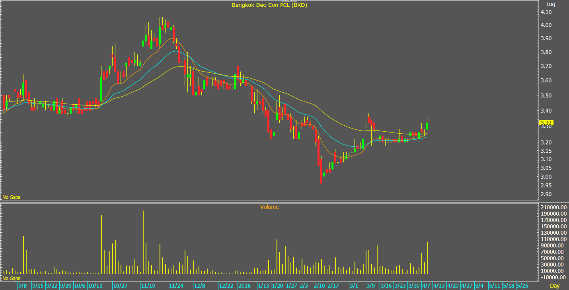Viewport: 569px width, 290px height.
Task: Click the 3.90 price axis label
Action: coord(546,39)
